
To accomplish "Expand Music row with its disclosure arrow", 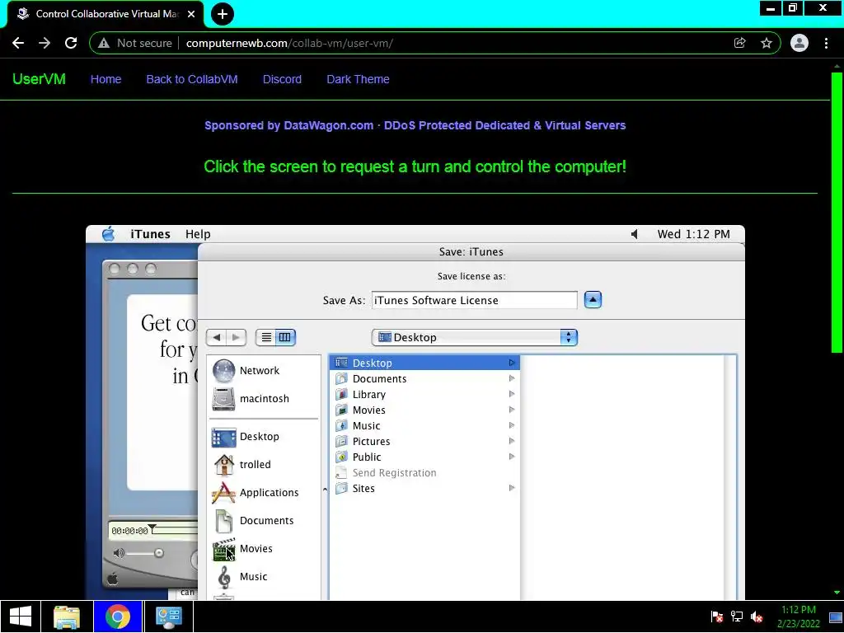I will click(x=512, y=425).
